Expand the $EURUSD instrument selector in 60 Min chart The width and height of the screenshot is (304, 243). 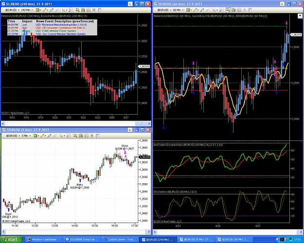[x=164, y=10]
